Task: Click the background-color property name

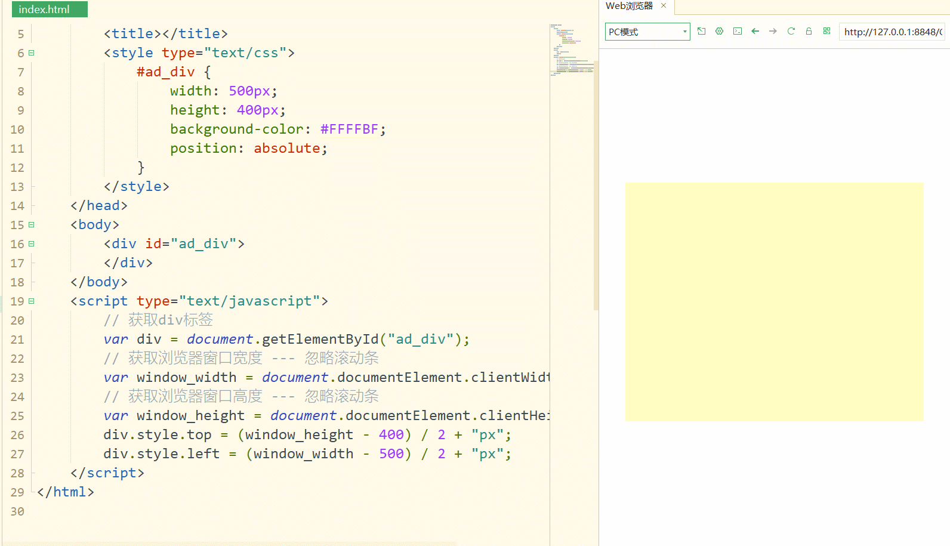Action: point(237,129)
